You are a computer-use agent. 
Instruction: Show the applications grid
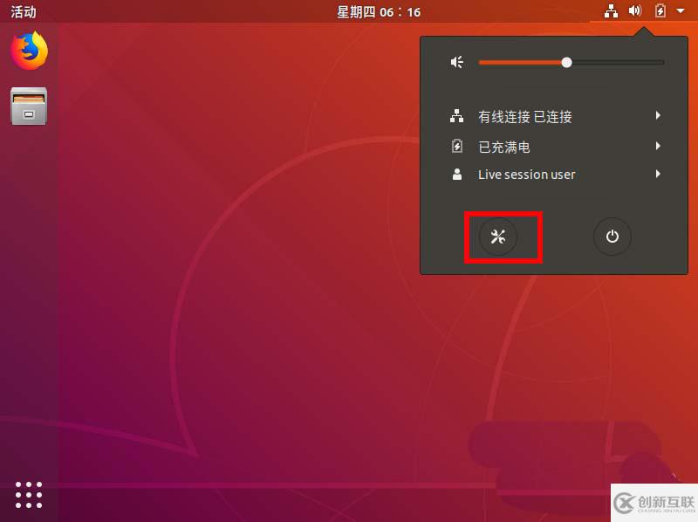[x=29, y=495]
